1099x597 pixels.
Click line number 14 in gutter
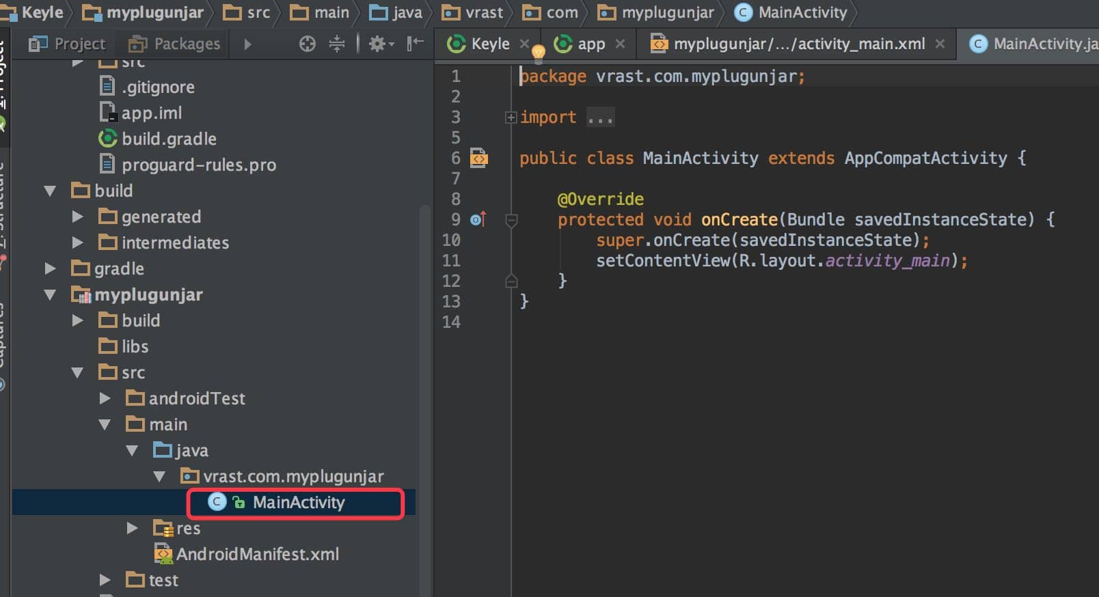coord(451,322)
